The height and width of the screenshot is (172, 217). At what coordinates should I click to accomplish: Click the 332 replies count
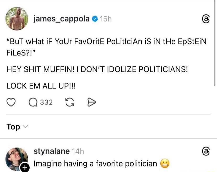pyautogui.click(x=46, y=102)
